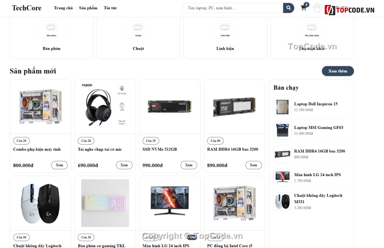Go to the Trang chủ menu item
This screenshot has width=384, height=248.
coord(63,8)
